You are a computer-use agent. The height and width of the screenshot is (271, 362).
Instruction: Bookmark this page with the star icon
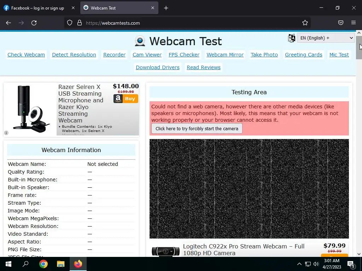[305, 23]
